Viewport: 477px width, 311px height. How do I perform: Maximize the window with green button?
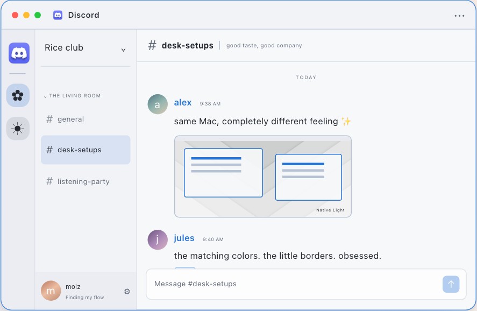coord(38,15)
